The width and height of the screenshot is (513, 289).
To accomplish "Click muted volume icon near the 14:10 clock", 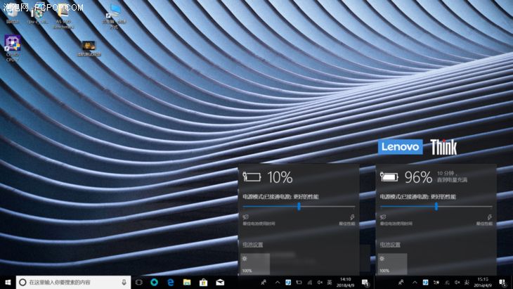I will coord(320,282).
